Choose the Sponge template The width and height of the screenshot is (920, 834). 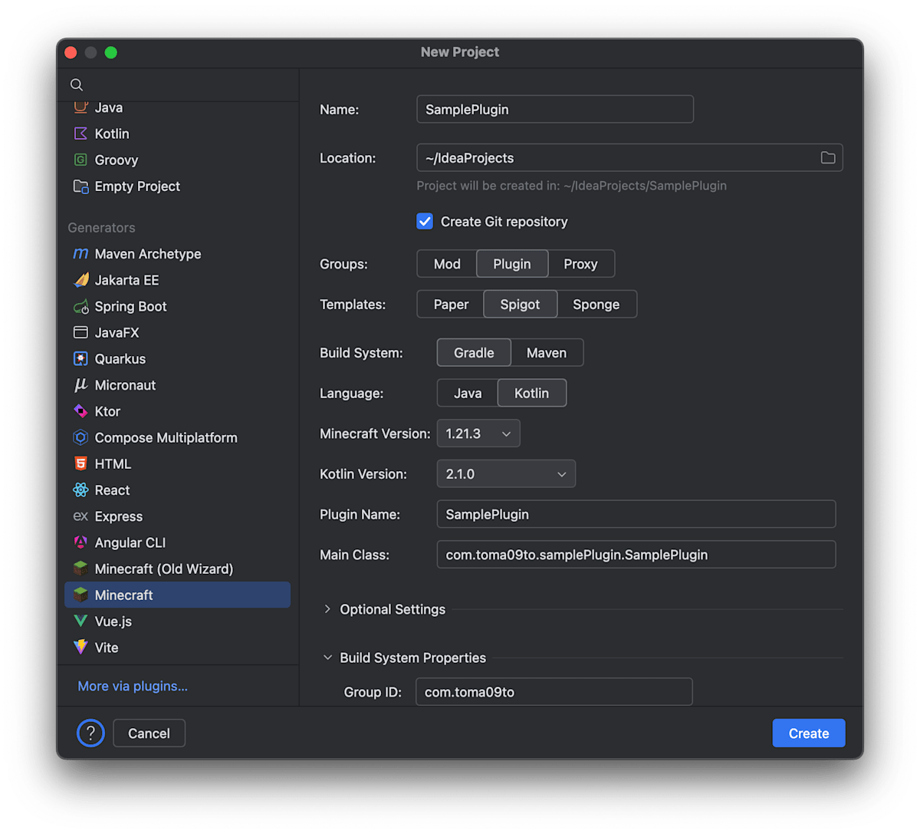[x=596, y=305]
